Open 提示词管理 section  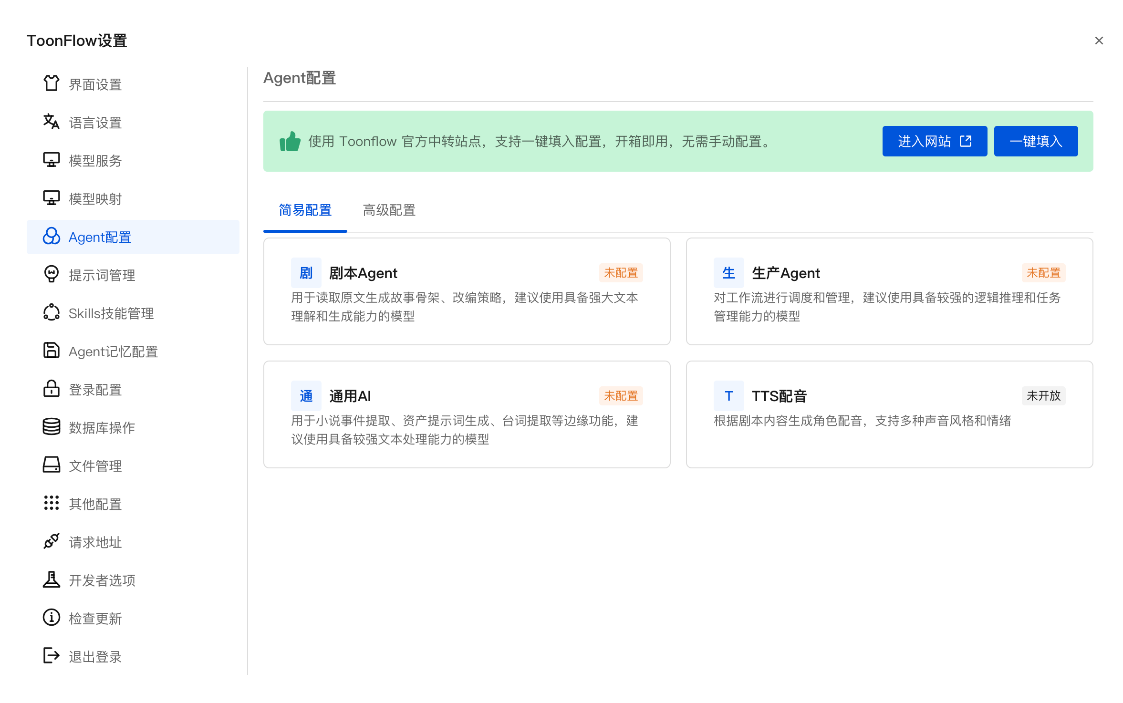[133, 275]
